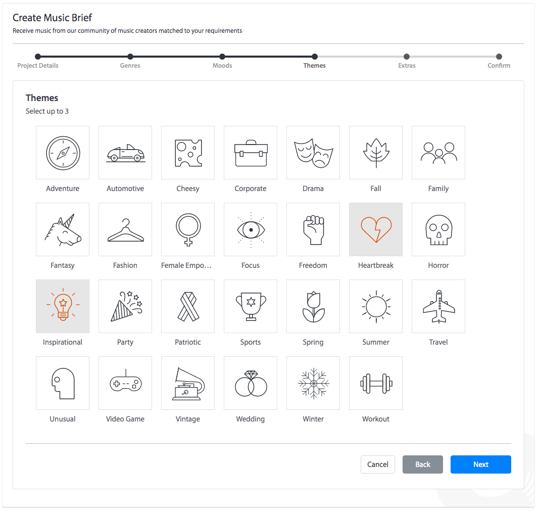
Task: Select the Party hat icon
Action: [x=125, y=306]
